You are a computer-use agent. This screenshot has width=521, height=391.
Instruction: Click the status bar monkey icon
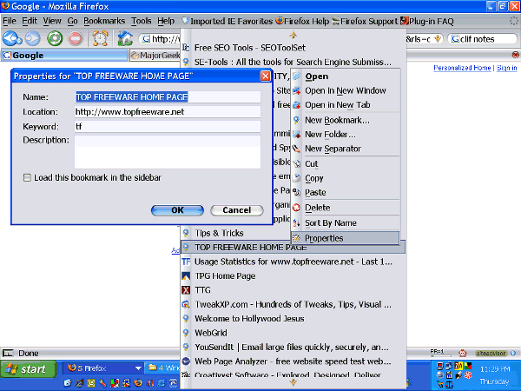462,353
